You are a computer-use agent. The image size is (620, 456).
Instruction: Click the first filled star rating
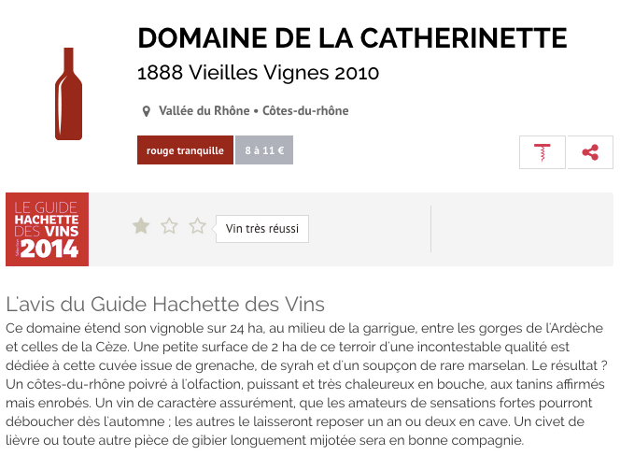tap(141, 226)
